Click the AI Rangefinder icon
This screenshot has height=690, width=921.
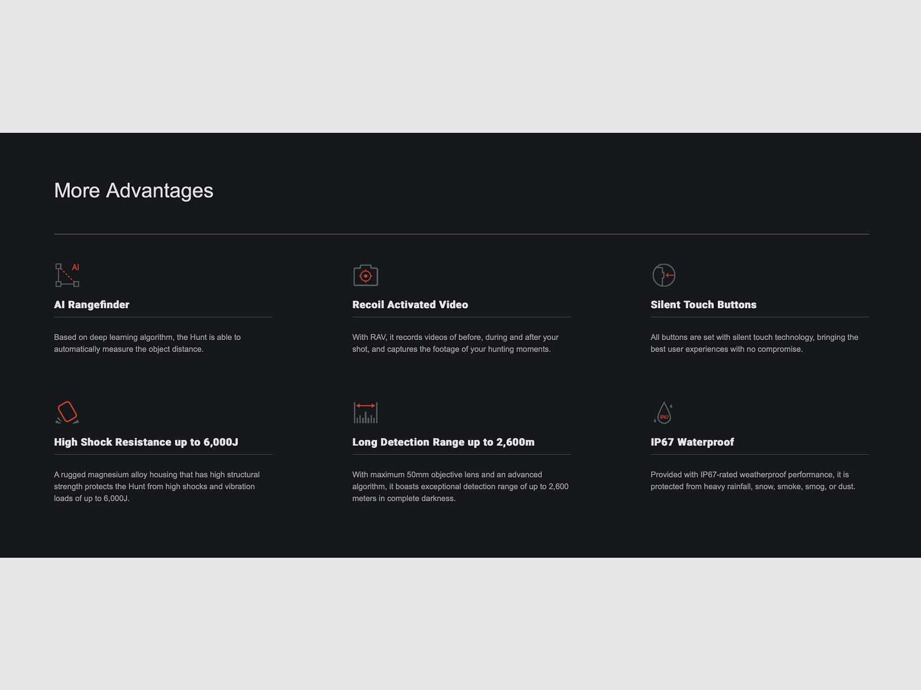(x=67, y=275)
